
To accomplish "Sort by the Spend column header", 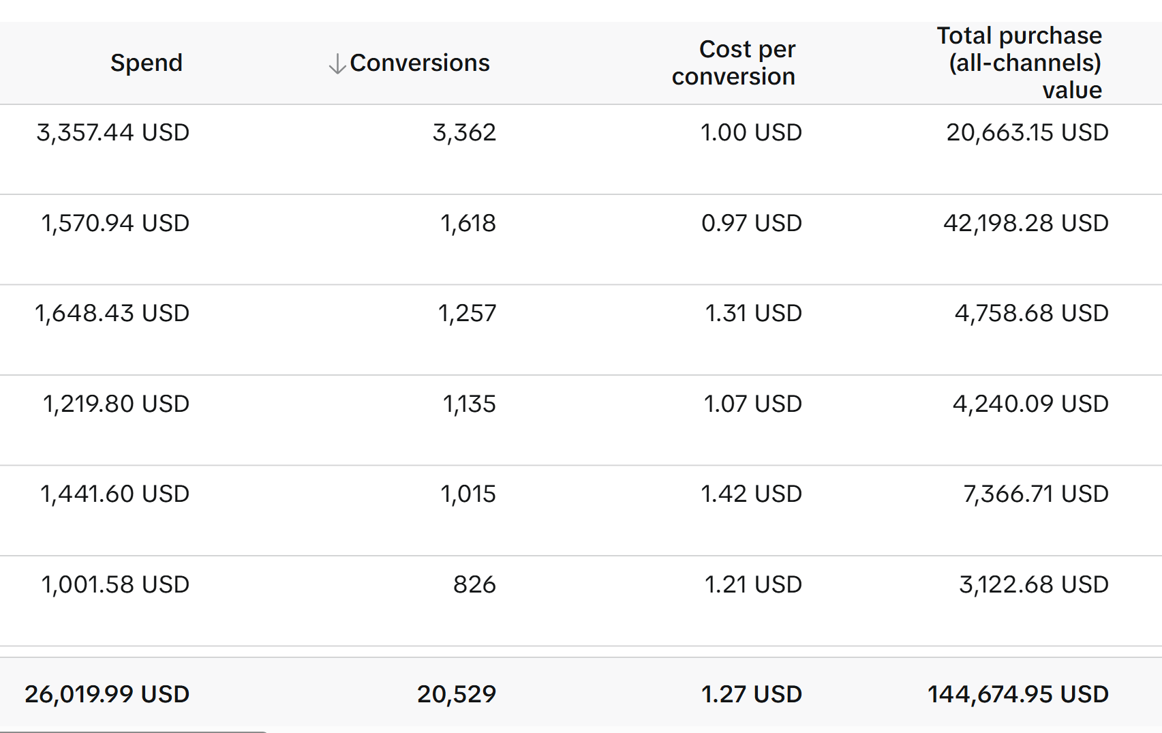I will pyautogui.click(x=147, y=63).
